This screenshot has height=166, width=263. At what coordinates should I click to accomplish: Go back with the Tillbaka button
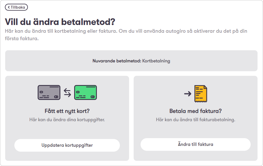click(x=16, y=7)
